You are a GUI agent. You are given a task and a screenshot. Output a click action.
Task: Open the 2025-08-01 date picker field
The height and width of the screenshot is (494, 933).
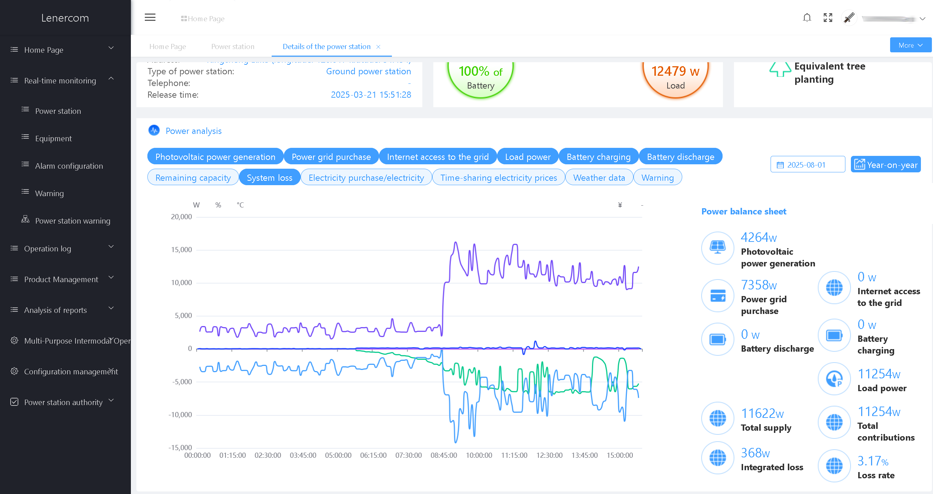[x=807, y=165]
